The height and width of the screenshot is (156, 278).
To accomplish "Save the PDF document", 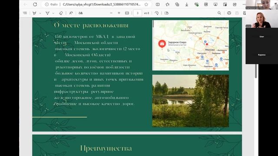I will point(237,13).
